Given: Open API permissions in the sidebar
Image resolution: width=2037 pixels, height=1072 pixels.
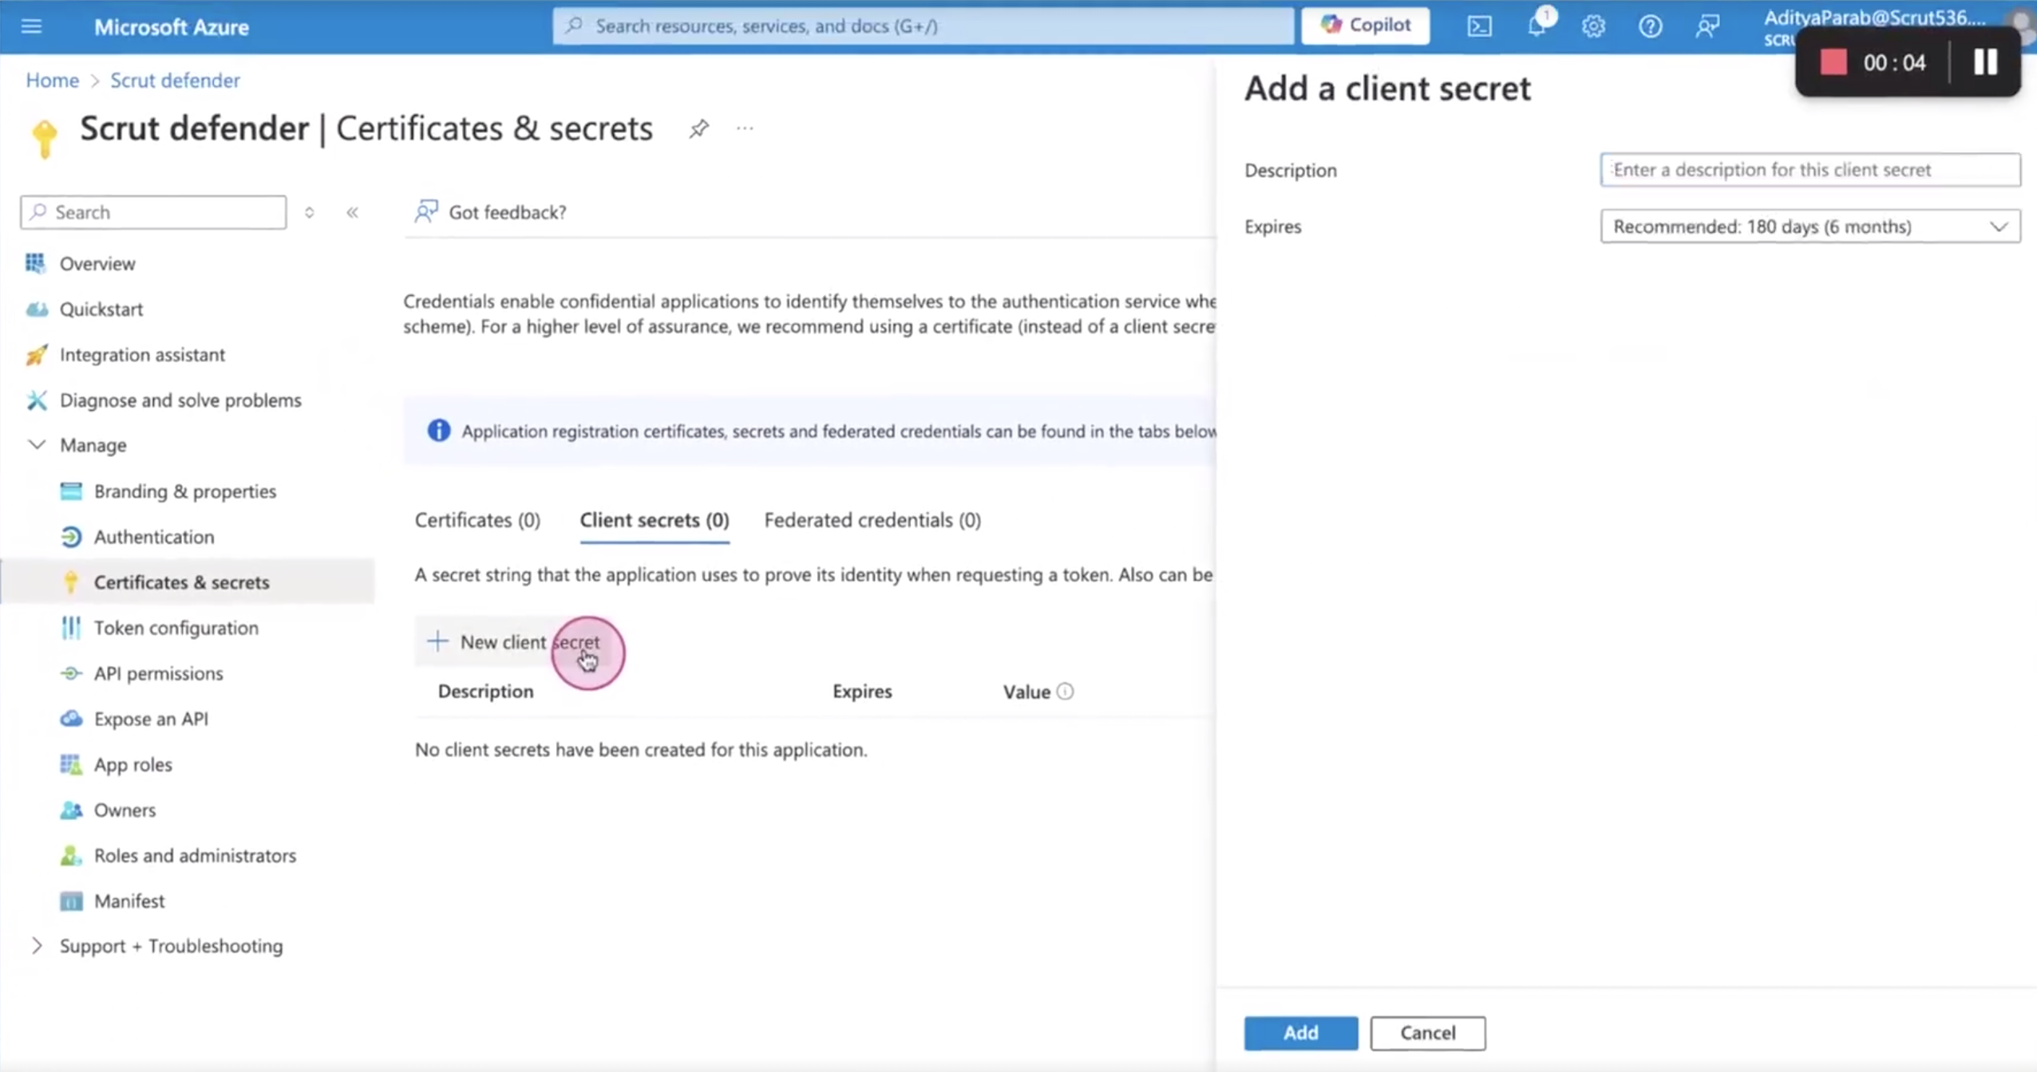Looking at the screenshot, I should (x=158, y=673).
